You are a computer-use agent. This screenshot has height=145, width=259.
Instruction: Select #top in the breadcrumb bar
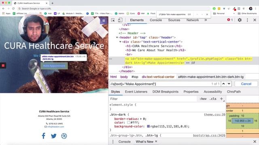click(x=135, y=77)
